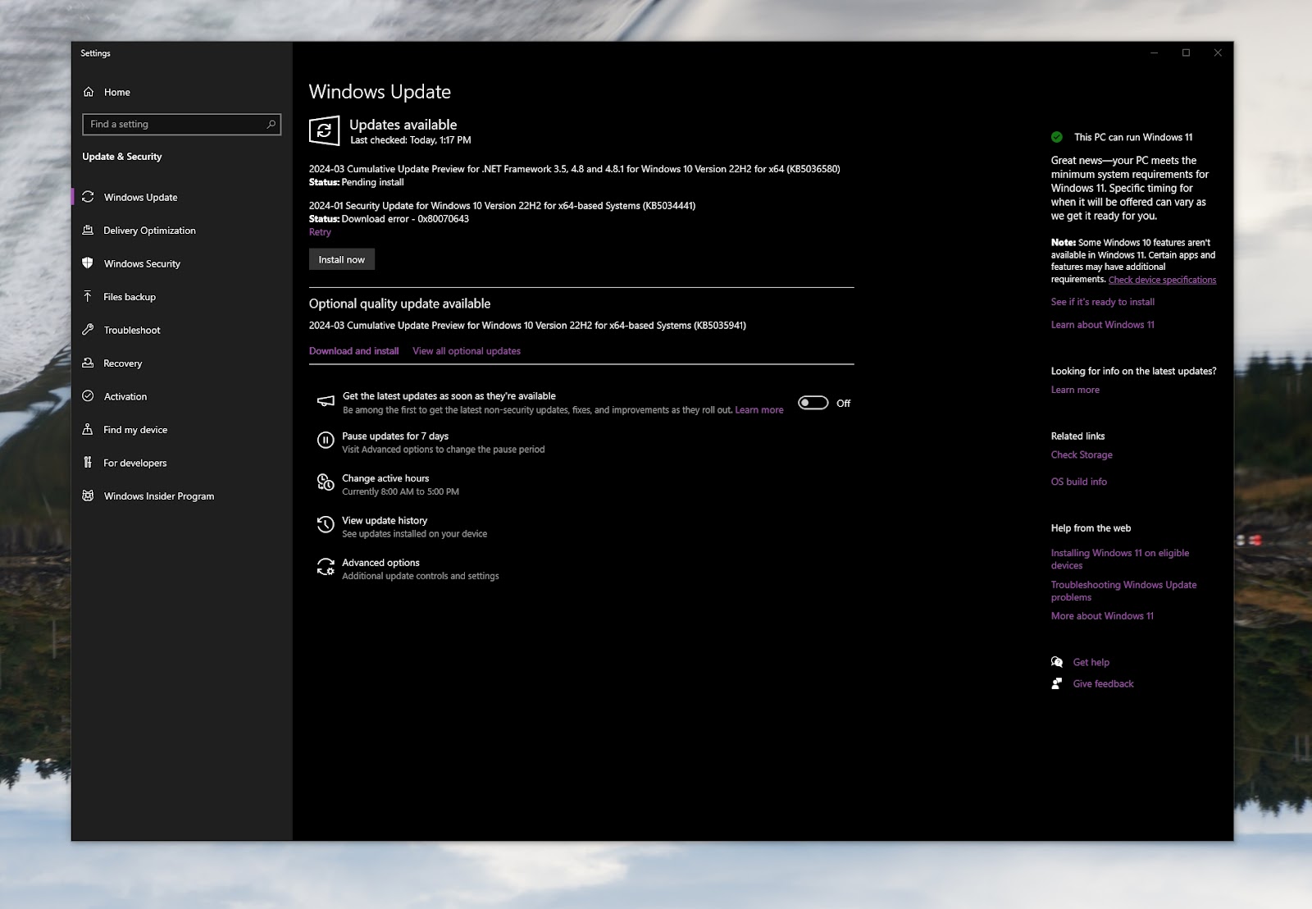1312x909 pixels.
Task: Click the megaphone icon for latest updates
Action: [326, 402]
